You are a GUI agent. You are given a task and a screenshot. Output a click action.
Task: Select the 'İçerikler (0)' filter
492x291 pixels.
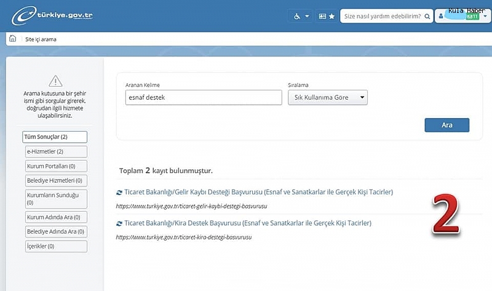pyautogui.click(x=56, y=247)
